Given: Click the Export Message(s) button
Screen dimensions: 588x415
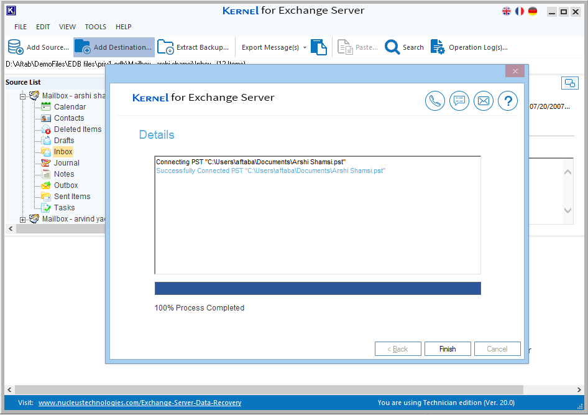Looking at the screenshot, I should [x=270, y=47].
